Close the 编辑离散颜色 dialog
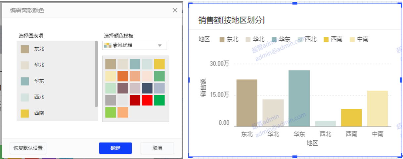Screen dimensions: 403x159 (x=175, y=10)
